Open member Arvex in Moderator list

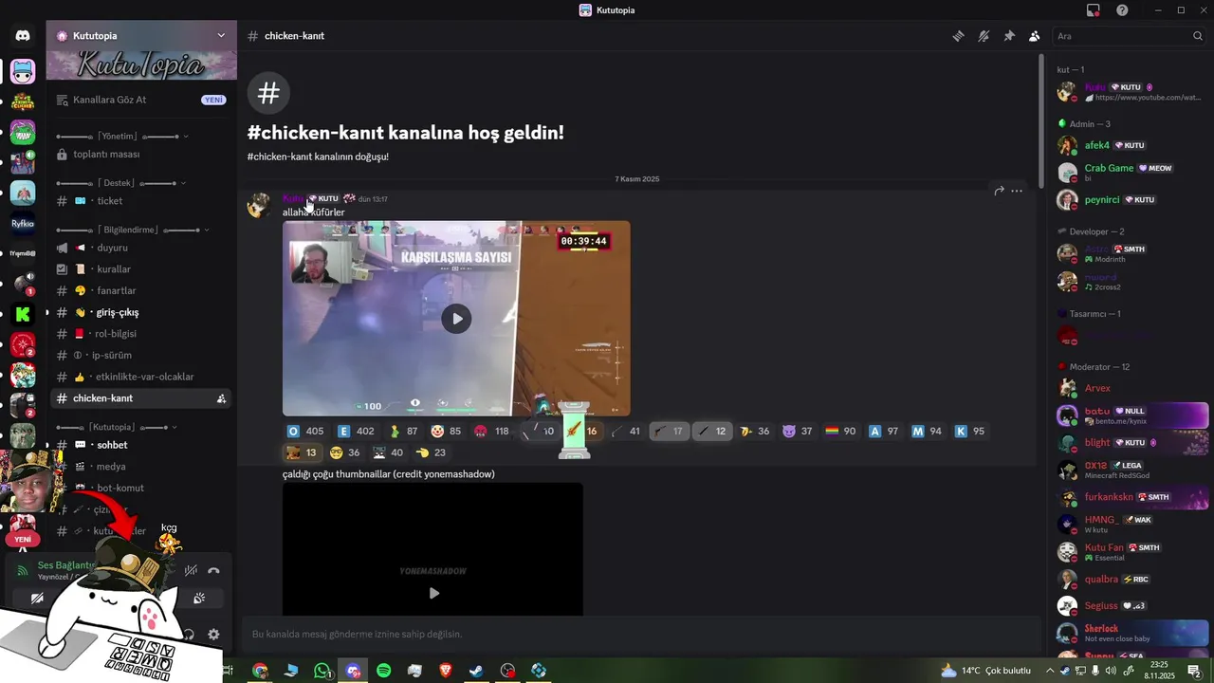(x=1131, y=388)
